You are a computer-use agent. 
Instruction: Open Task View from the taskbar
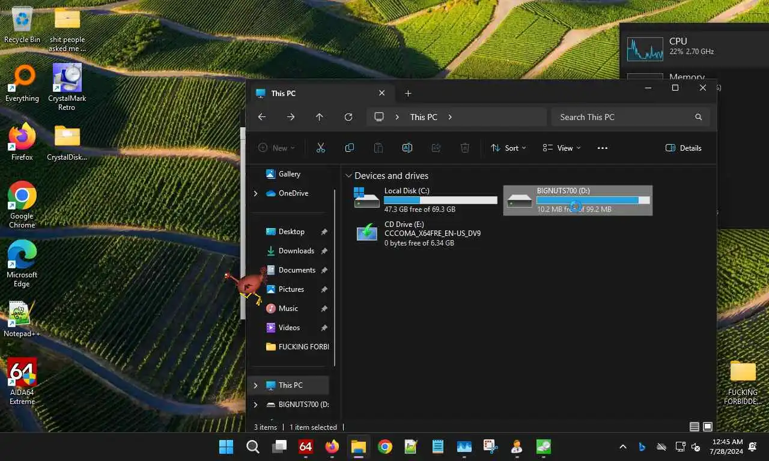click(x=279, y=447)
